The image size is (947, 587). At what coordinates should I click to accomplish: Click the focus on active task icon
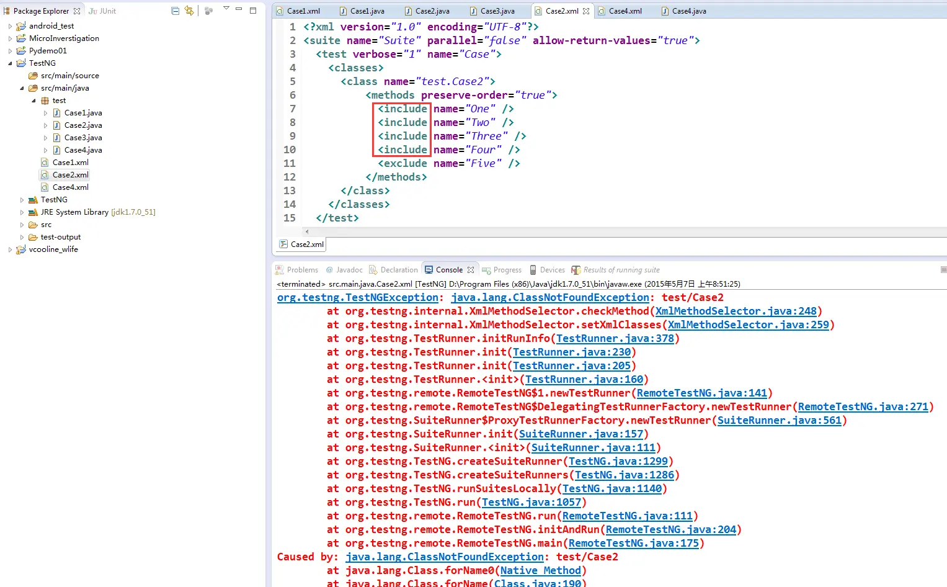pyautogui.click(x=208, y=11)
